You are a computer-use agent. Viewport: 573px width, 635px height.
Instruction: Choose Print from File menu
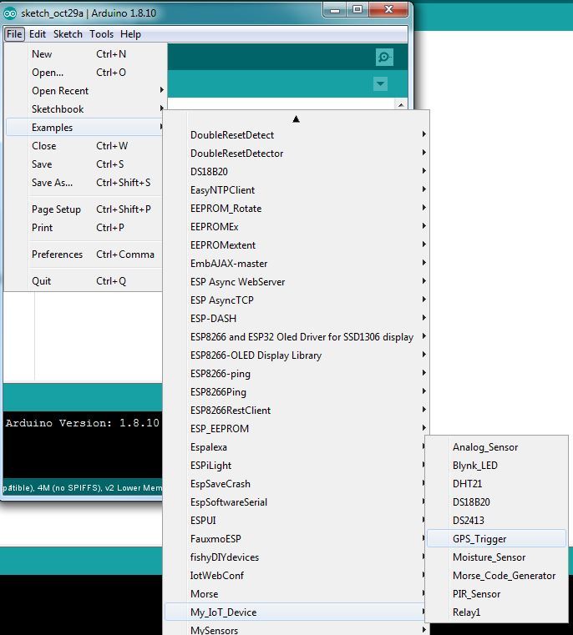[84, 228]
